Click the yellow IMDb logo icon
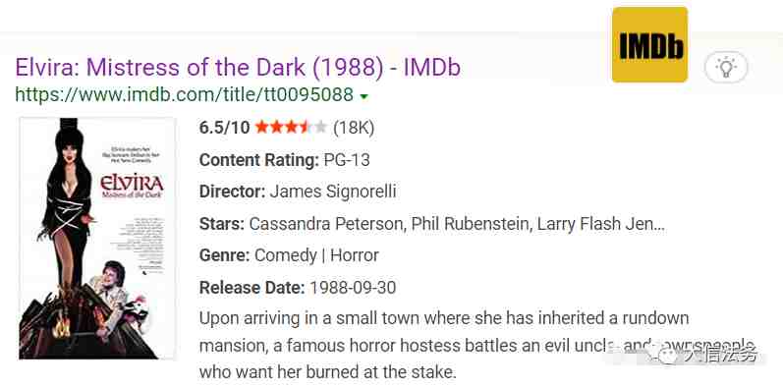Image resolution: width=783 pixels, height=387 pixels. tap(649, 44)
